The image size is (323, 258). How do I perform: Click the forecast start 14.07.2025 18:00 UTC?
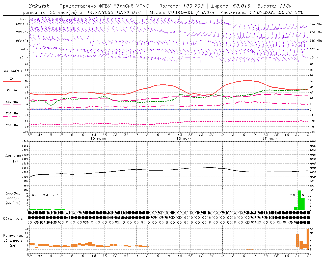[114, 12]
